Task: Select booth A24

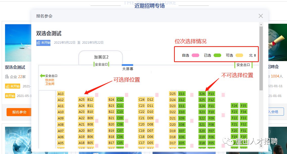Action: point(82,106)
